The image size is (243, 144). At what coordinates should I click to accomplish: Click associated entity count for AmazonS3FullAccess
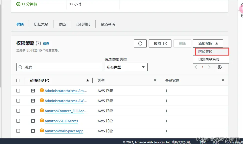tap(166, 121)
